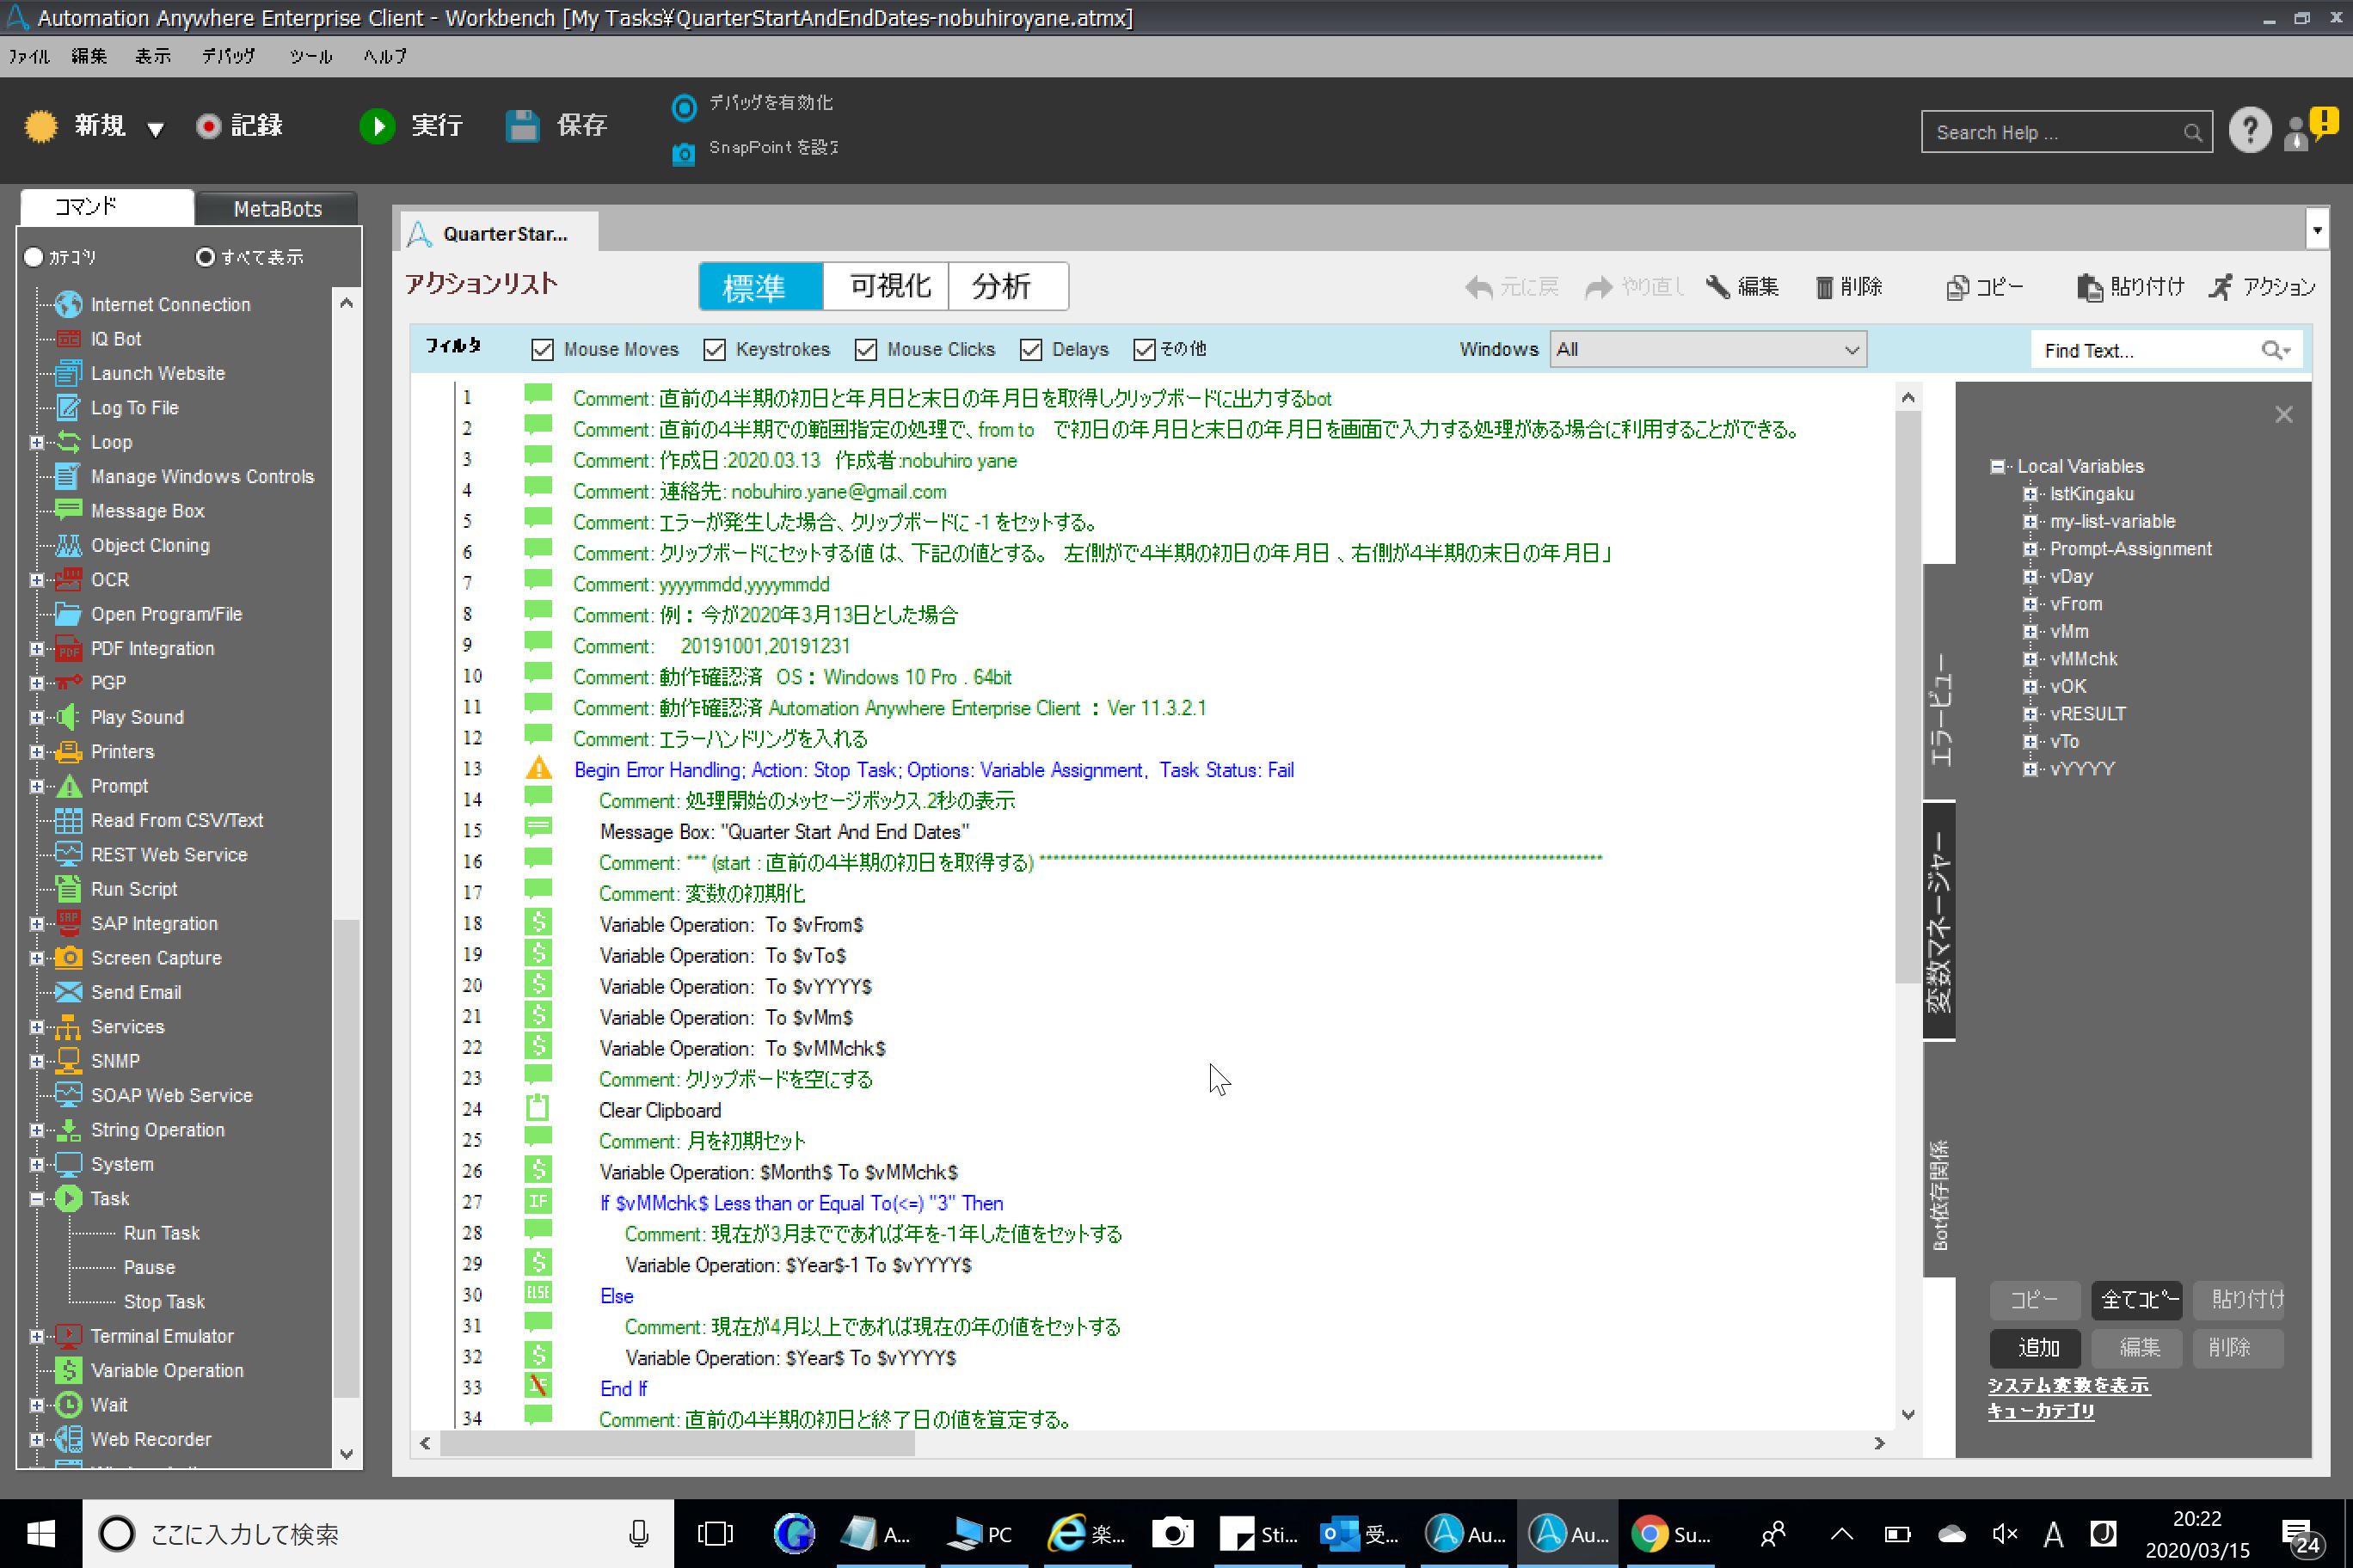
Task: Switch to the MetaBots tab
Action: pos(277,209)
